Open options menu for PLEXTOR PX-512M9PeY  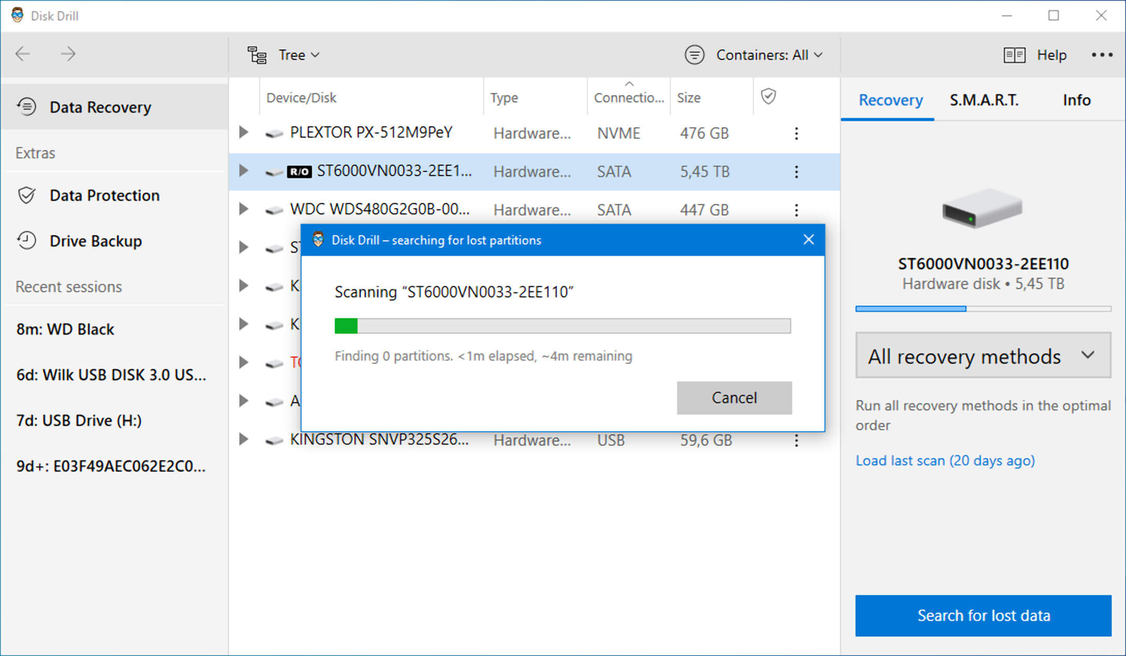(x=796, y=133)
